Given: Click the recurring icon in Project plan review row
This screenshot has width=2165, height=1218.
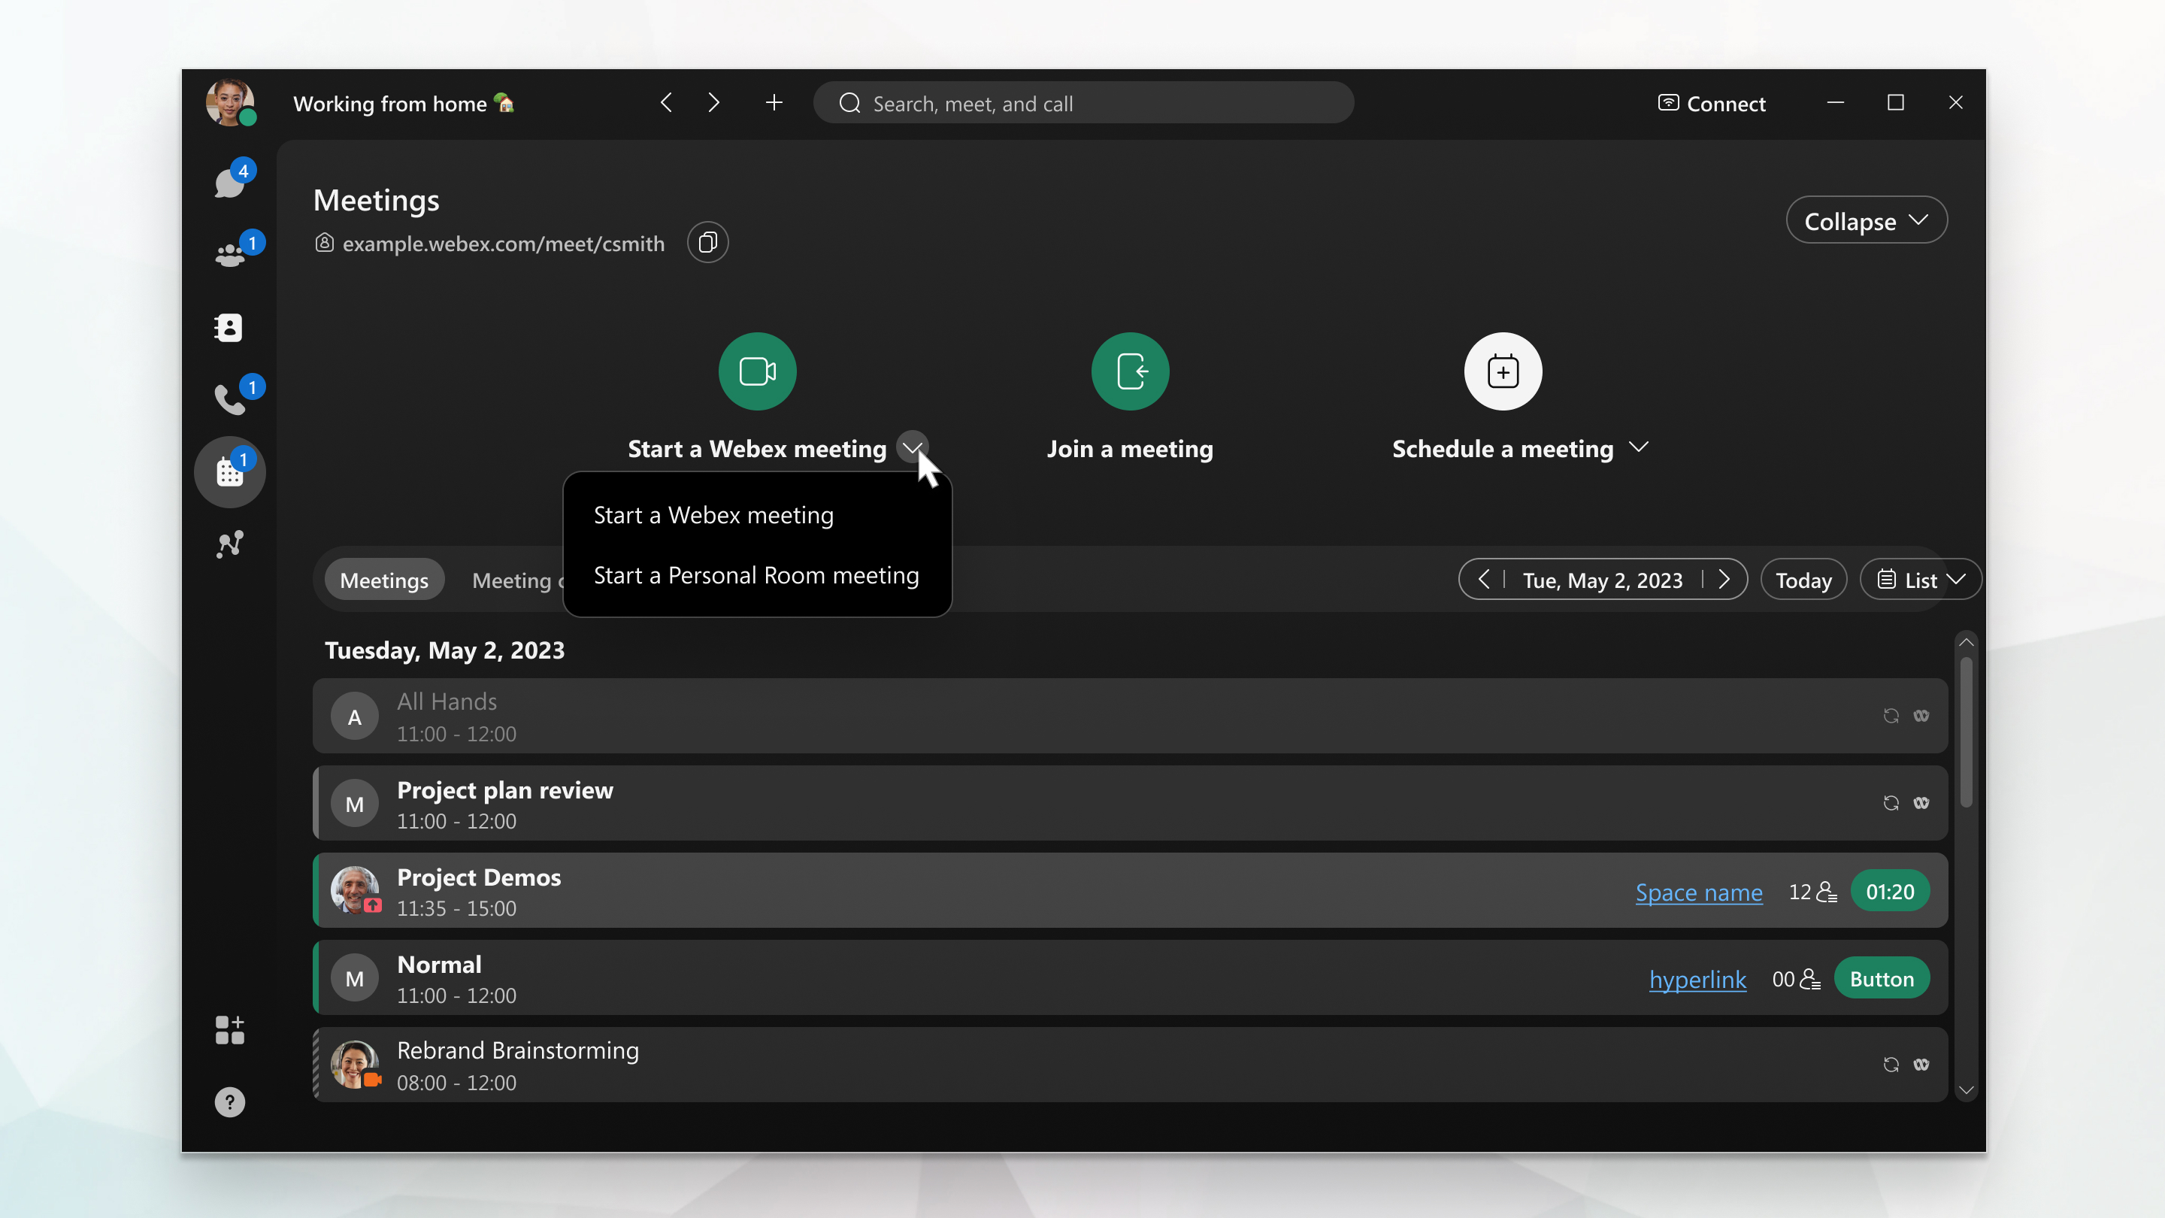Looking at the screenshot, I should [x=1891, y=804].
